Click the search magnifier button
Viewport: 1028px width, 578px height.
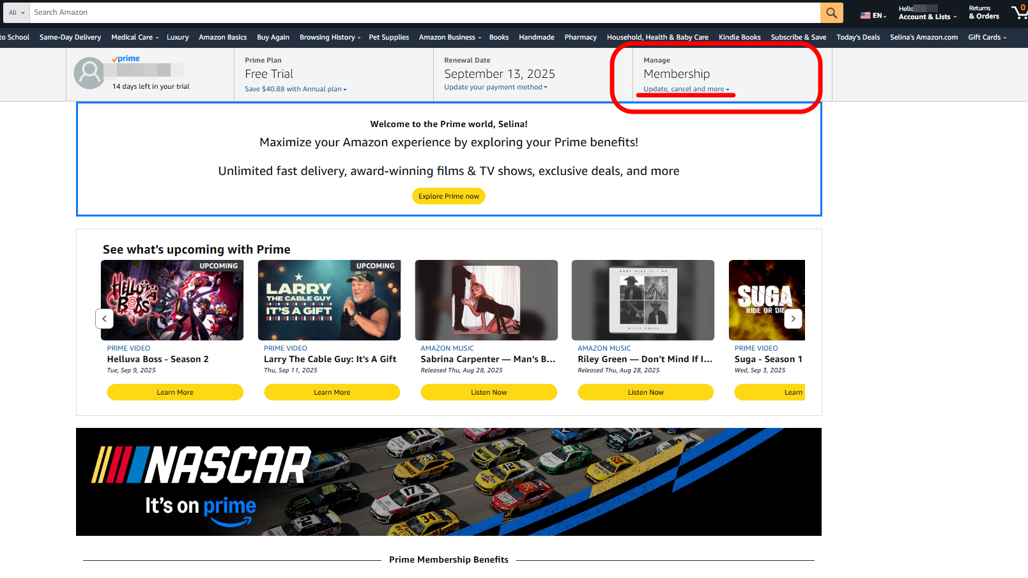coord(831,13)
